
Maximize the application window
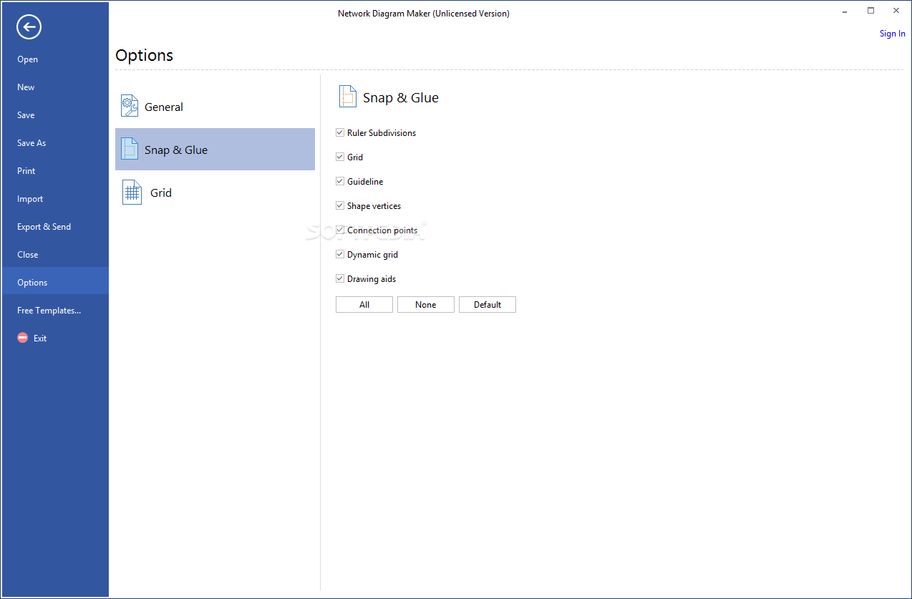pyautogui.click(x=870, y=11)
